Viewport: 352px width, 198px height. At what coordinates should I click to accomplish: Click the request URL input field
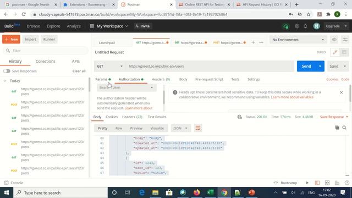(210, 66)
